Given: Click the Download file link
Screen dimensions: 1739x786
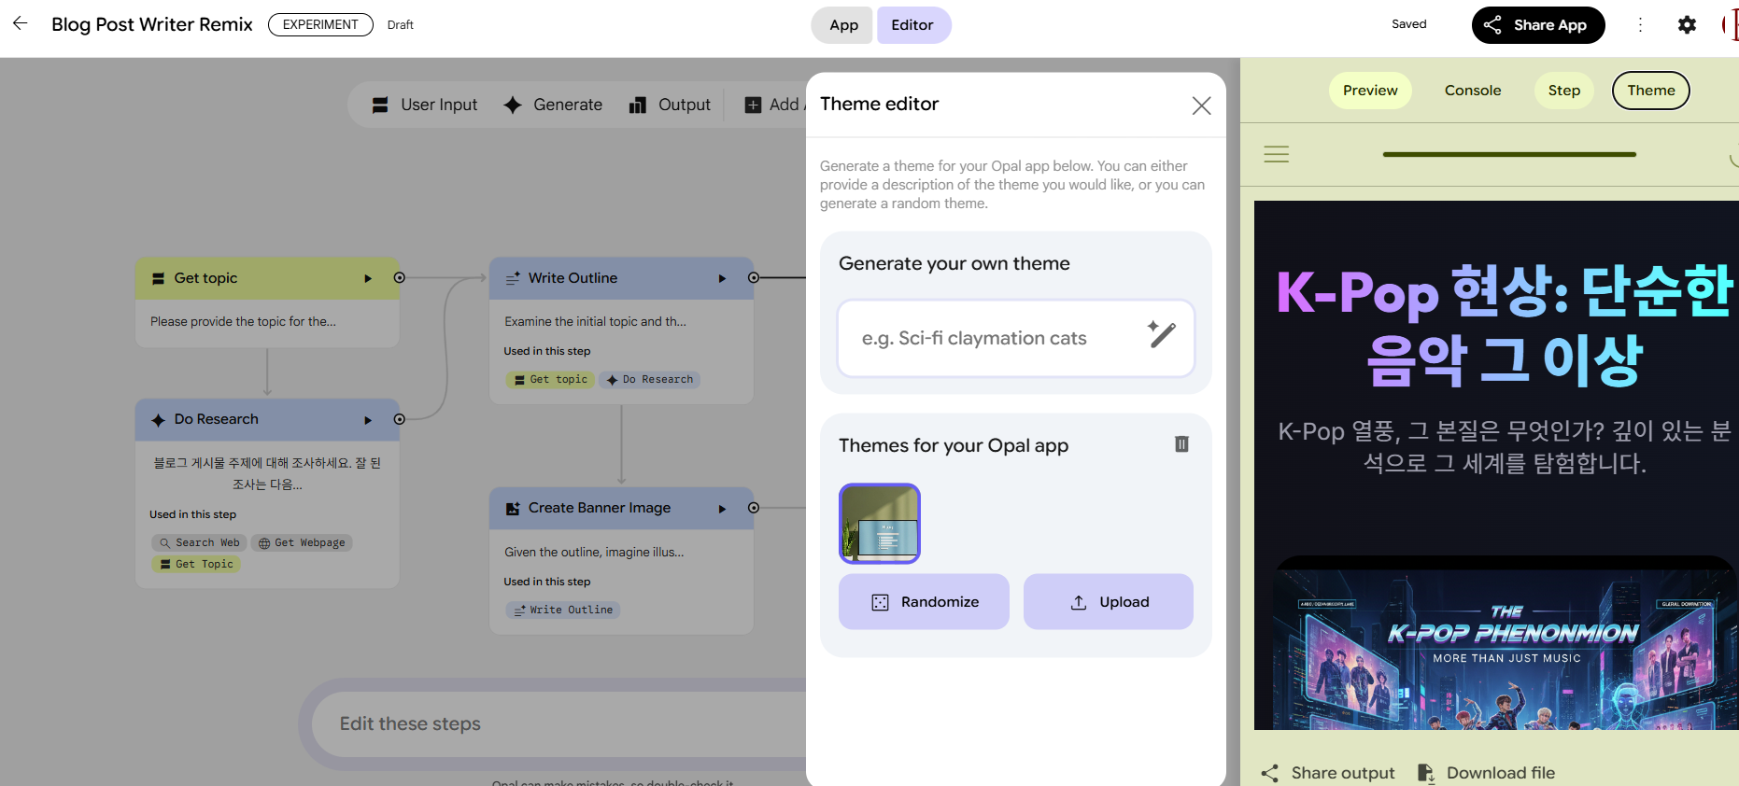Looking at the screenshot, I should (1501, 773).
